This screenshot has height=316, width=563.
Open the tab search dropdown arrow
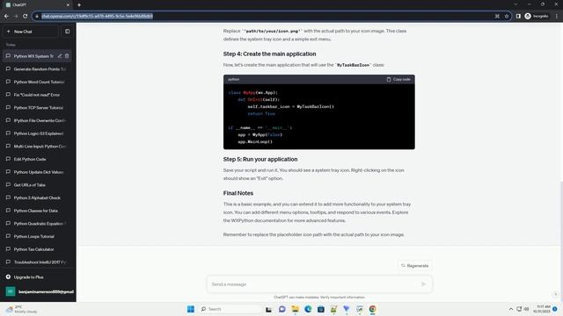pos(515,4)
